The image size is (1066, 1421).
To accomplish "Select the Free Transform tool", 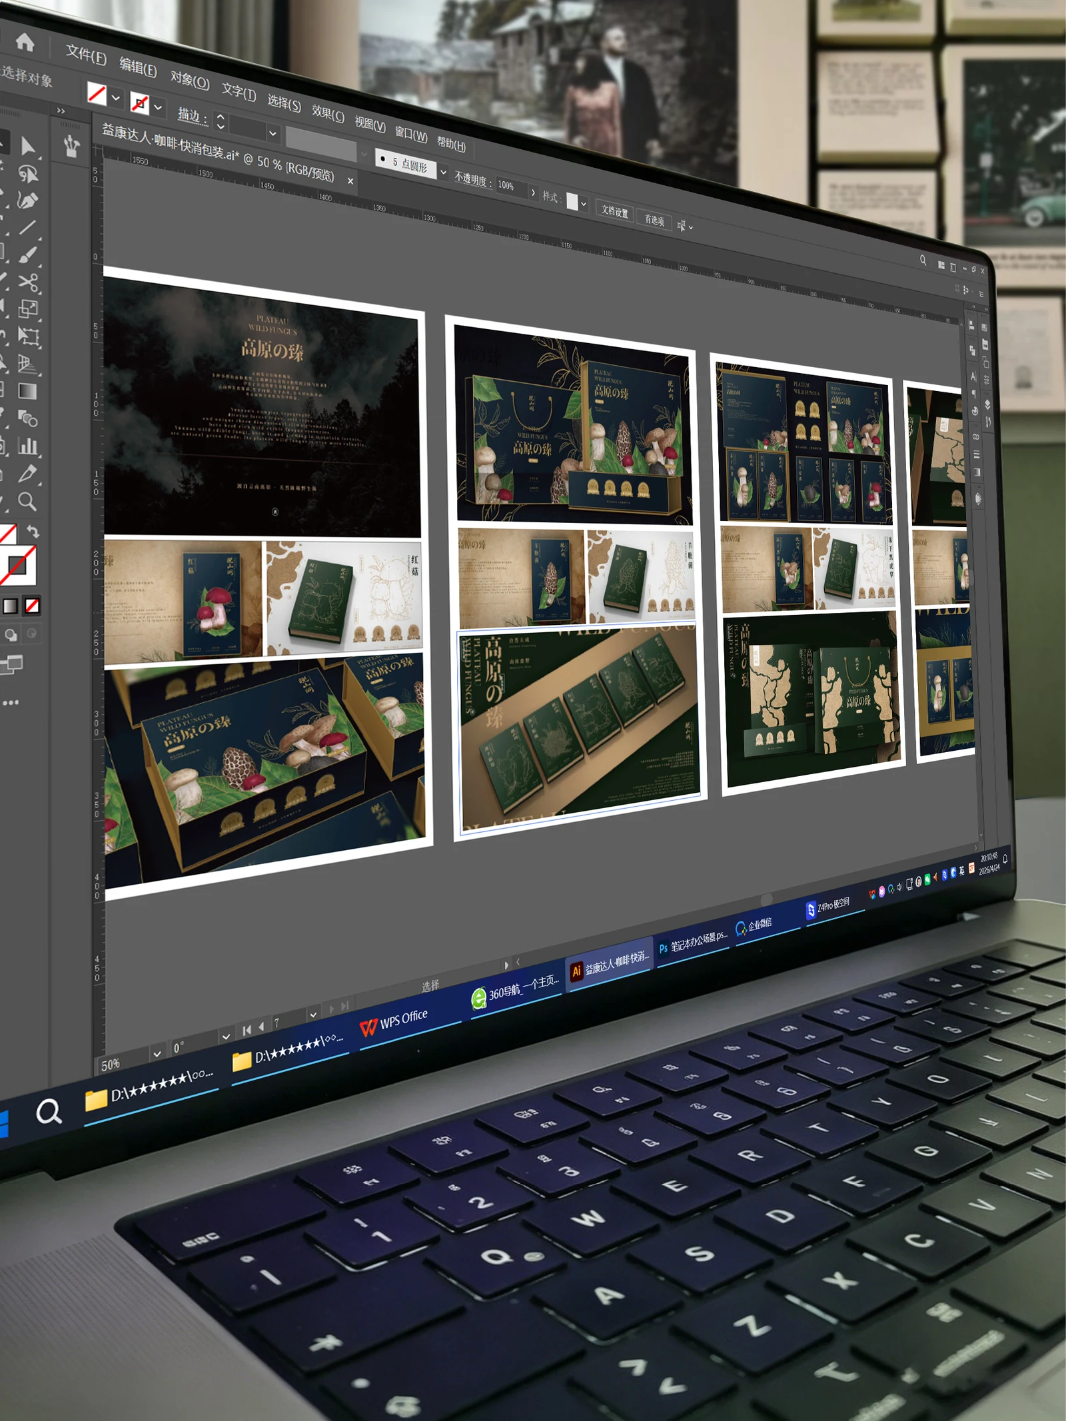I will (x=28, y=336).
